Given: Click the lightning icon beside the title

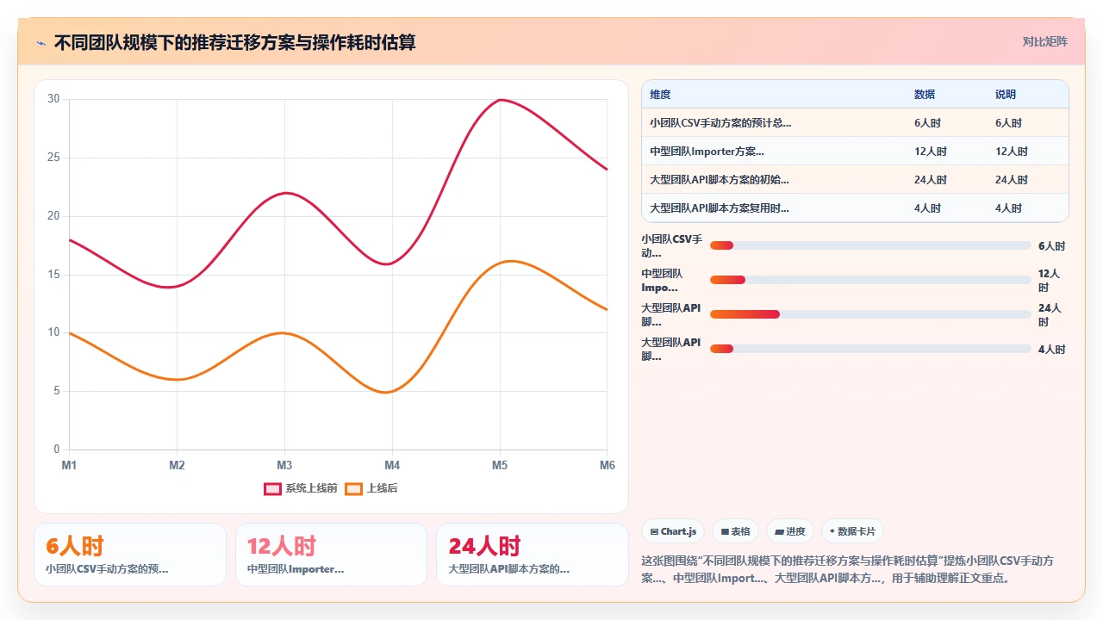Looking at the screenshot, I should tap(41, 43).
